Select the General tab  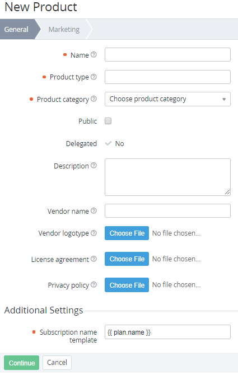coord(16,30)
